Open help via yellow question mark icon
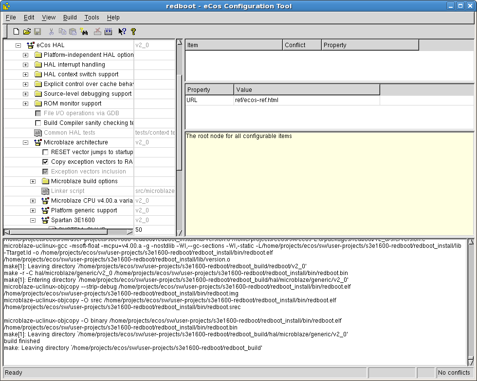Screen dimensions: 477x381 click(x=133, y=32)
